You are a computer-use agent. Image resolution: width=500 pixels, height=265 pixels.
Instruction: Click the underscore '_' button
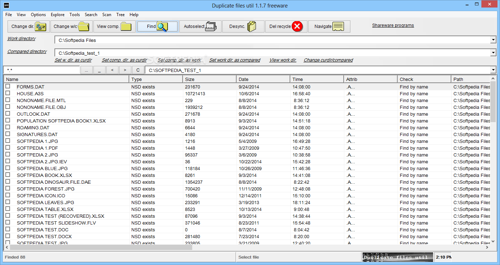pos(99,70)
